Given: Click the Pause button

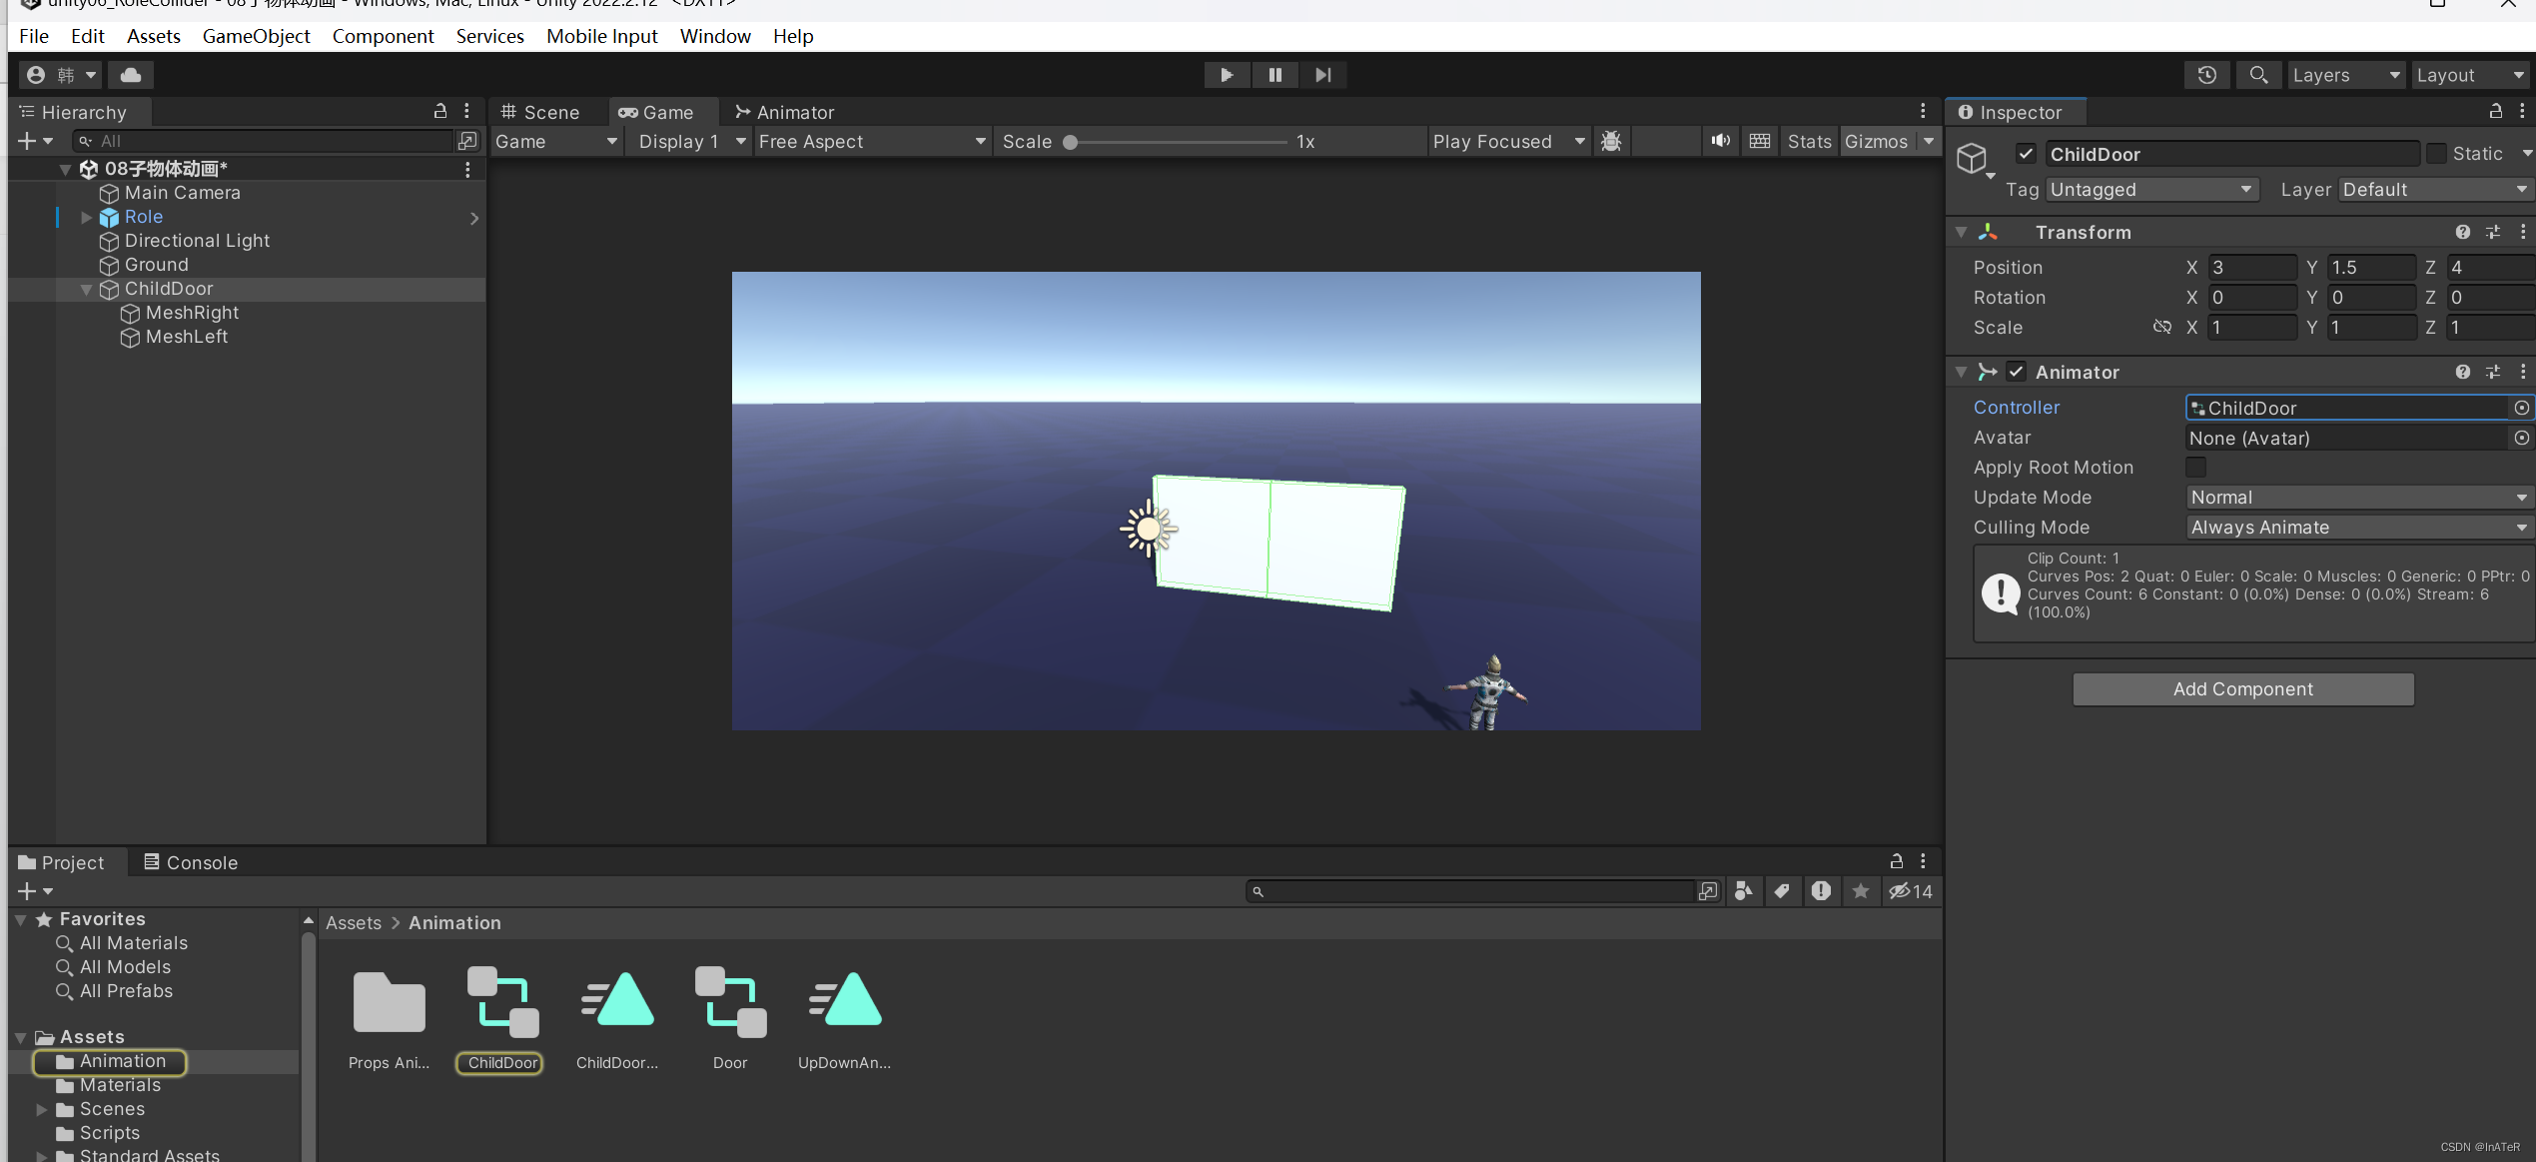Looking at the screenshot, I should point(1274,75).
